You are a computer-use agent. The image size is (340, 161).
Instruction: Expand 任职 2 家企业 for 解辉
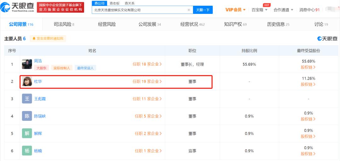click(x=148, y=133)
